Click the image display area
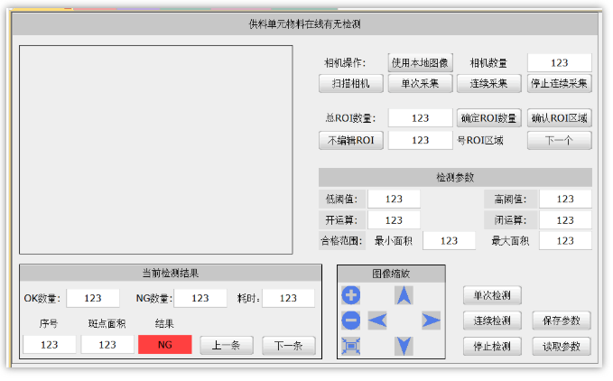Viewport: 613px width, 381px height. (x=156, y=150)
